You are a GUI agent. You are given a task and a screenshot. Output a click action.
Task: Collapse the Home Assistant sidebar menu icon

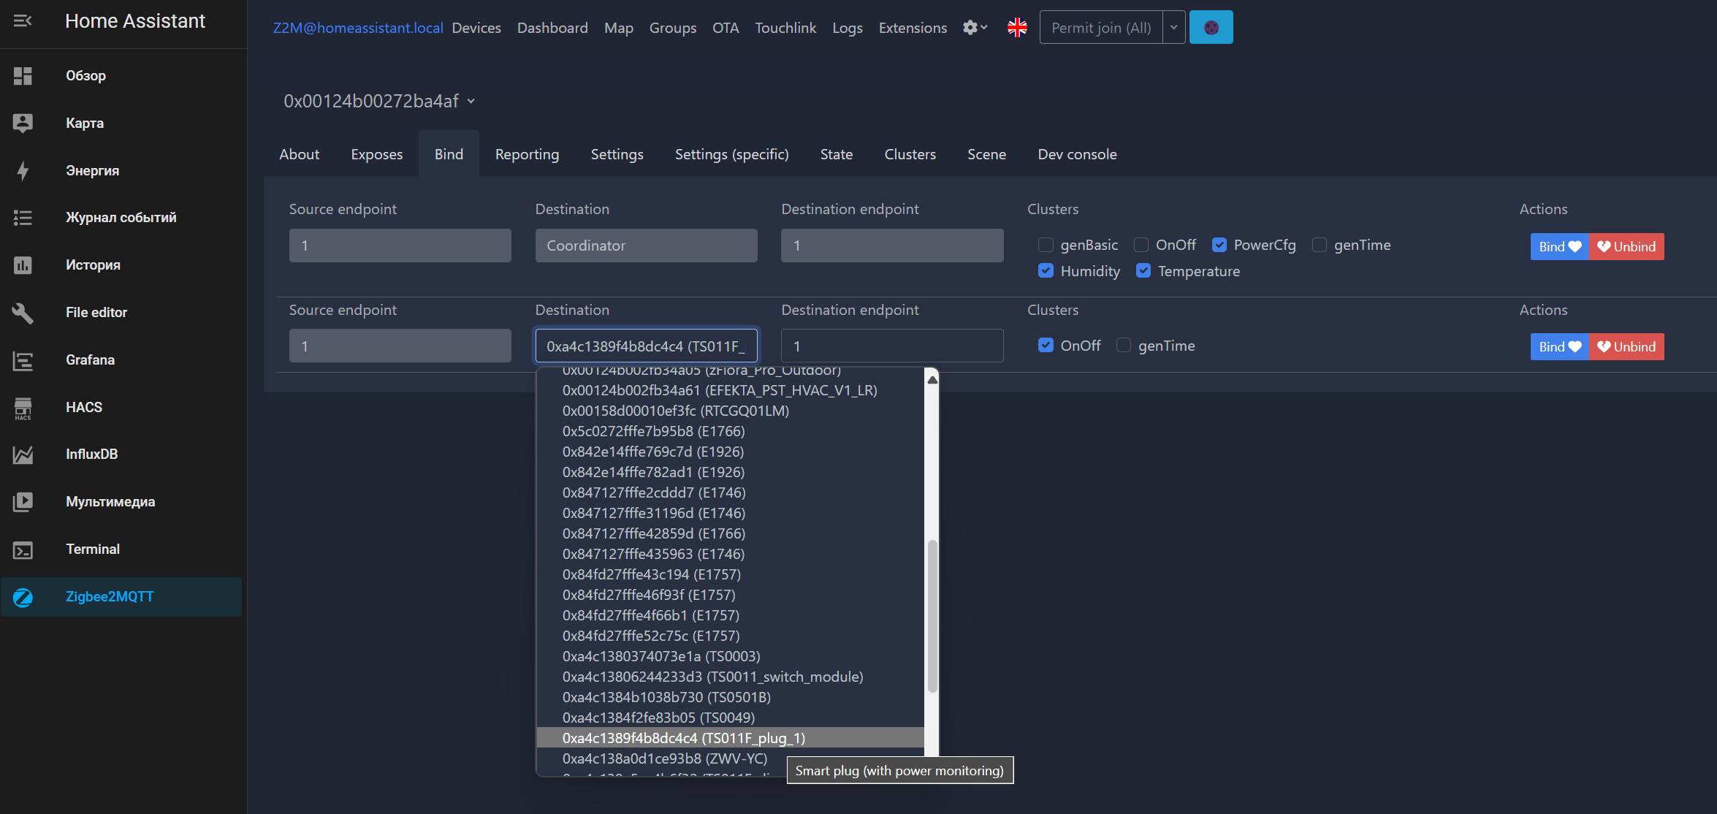23,21
